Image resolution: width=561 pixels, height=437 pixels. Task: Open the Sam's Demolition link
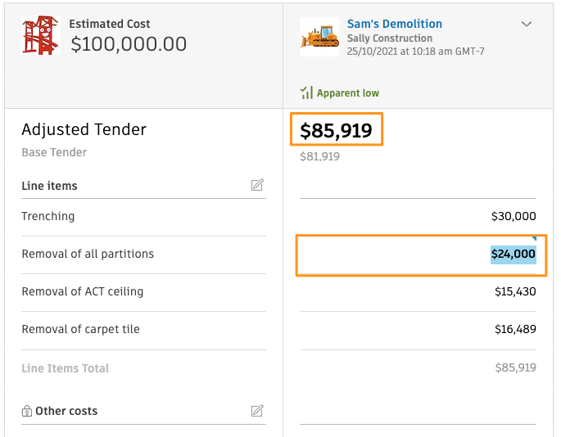click(x=395, y=24)
